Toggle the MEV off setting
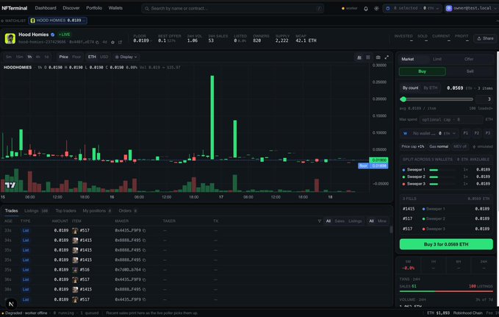499x317 pixels. [460, 146]
